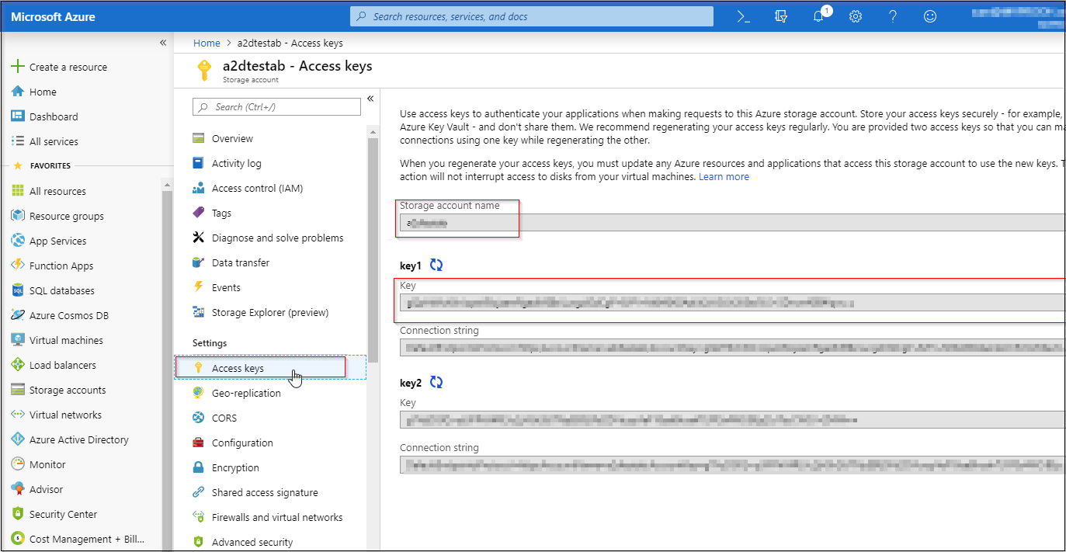Collapse the main left navigation sidebar
Viewport: 1066px width, 552px height.
163,43
